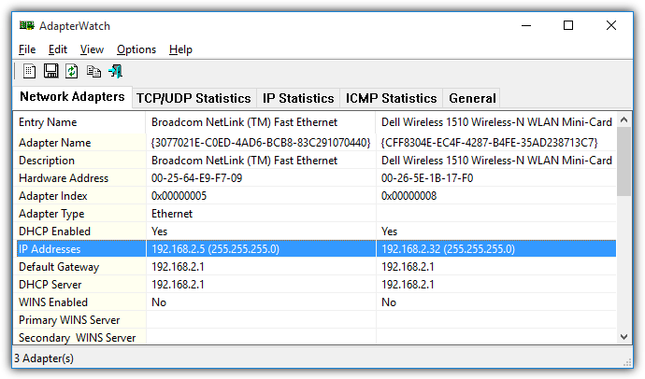Click the Save floppy disk toolbar icon

point(51,71)
